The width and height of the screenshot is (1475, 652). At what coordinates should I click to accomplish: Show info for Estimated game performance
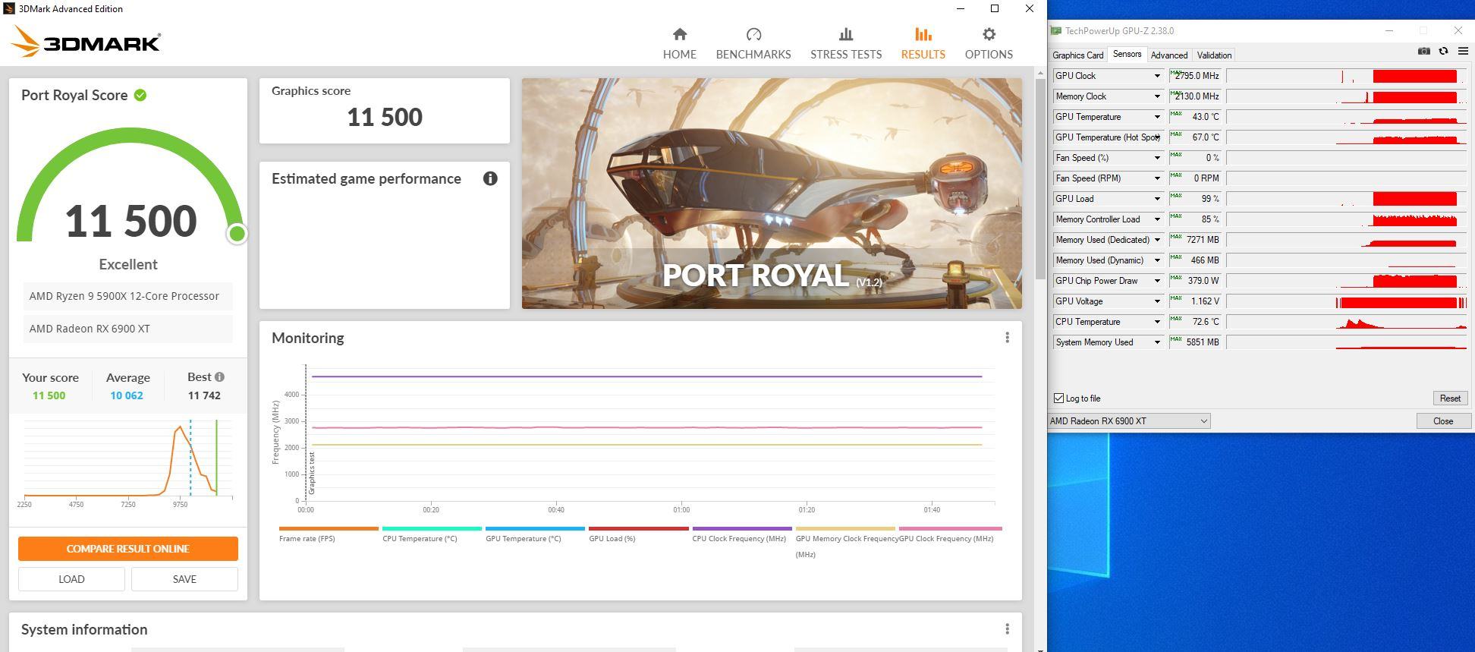pos(490,178)
